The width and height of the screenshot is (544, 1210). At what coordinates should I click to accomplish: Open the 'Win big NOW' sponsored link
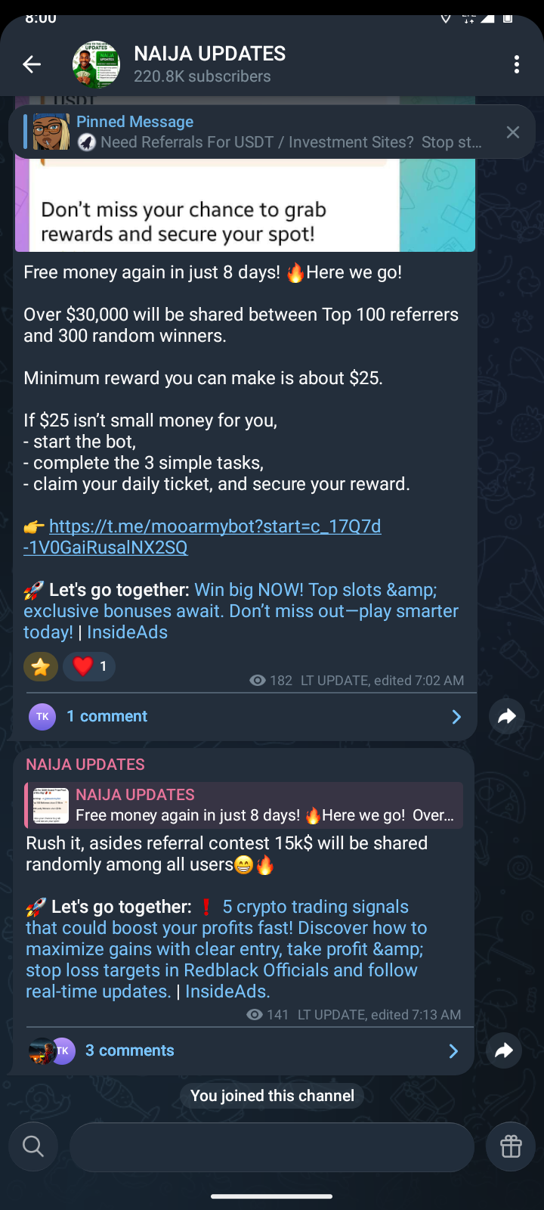[x=240, y=610]
